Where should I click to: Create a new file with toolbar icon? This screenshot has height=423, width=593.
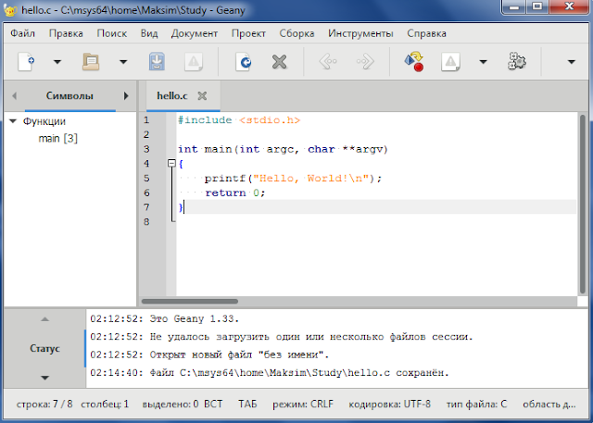(x=26, y=62)
